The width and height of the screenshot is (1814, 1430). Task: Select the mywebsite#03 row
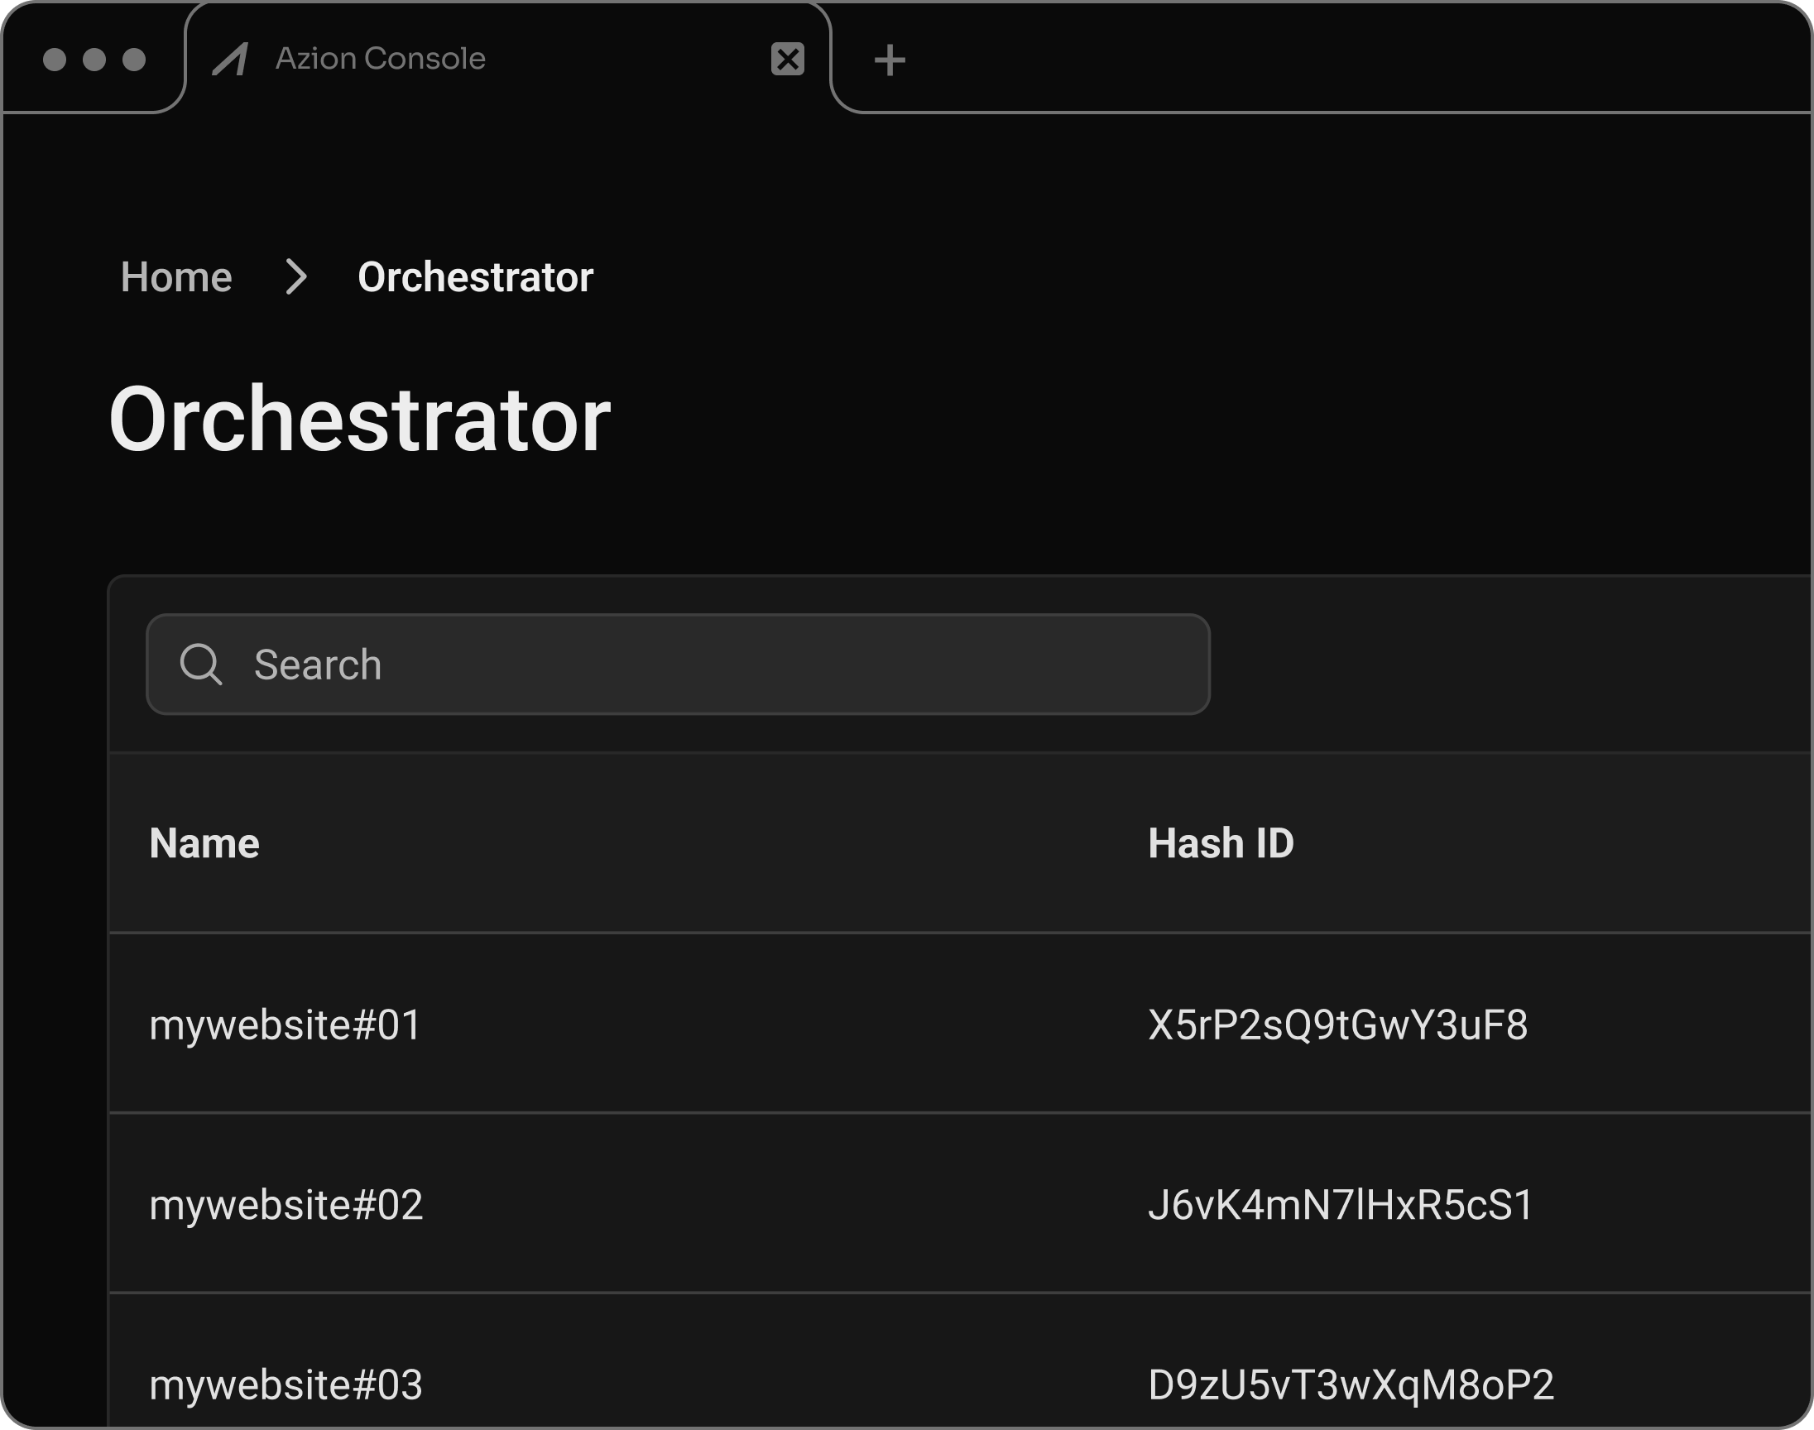click(x=287, y=1385)
